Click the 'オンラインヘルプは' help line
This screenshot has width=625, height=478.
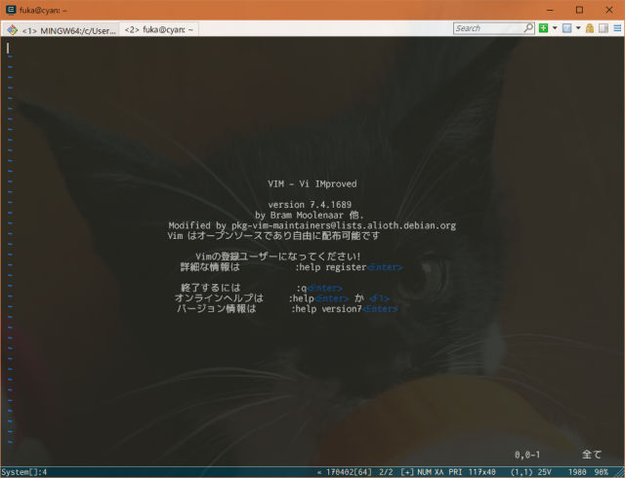coord(219,298)
